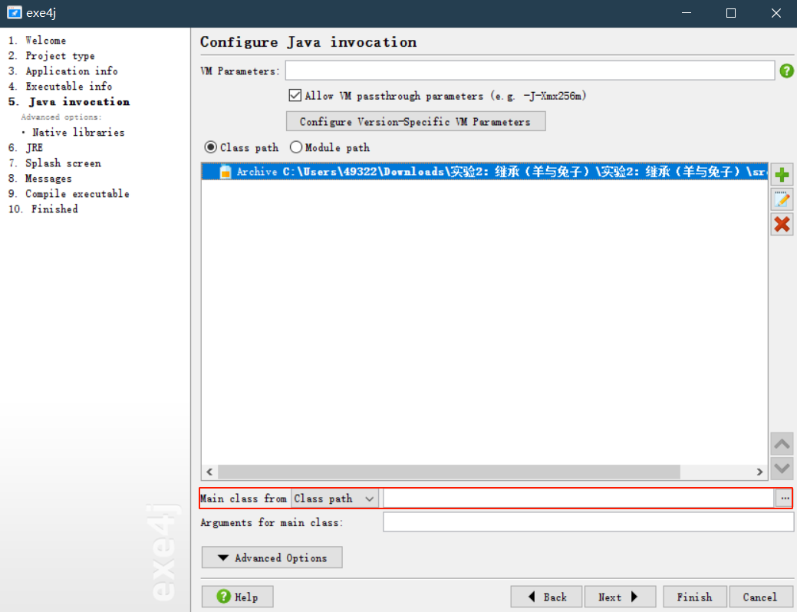Viewport: 797px width, 612px height.
Task: Click the Cancel button
Action: [x=760, y=597]
